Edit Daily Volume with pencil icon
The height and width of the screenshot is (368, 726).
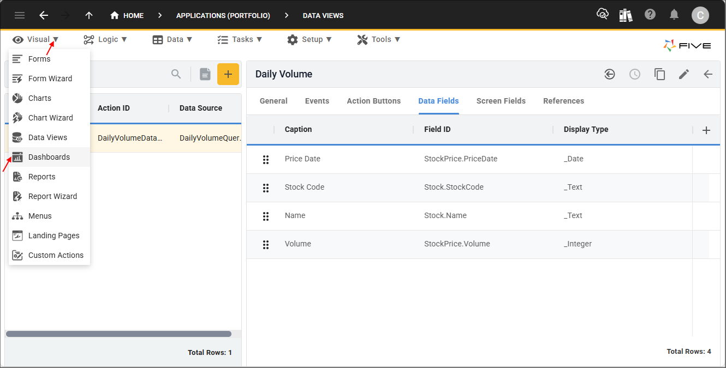pos(684,74)
